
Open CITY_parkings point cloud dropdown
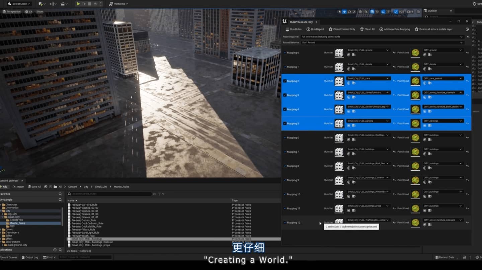pos(443,121)
